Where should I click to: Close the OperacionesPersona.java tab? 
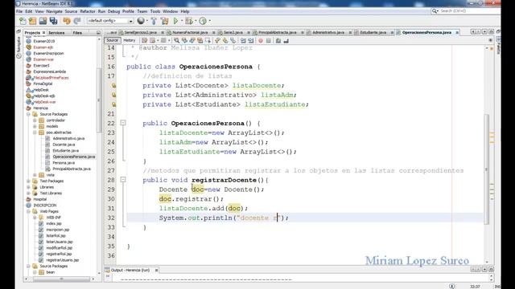coord(457,32)
